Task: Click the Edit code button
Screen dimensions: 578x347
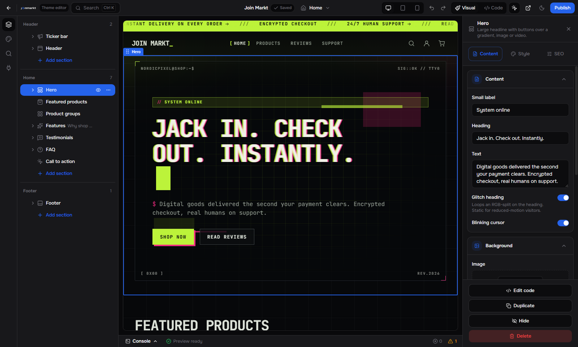Action: 520,291
